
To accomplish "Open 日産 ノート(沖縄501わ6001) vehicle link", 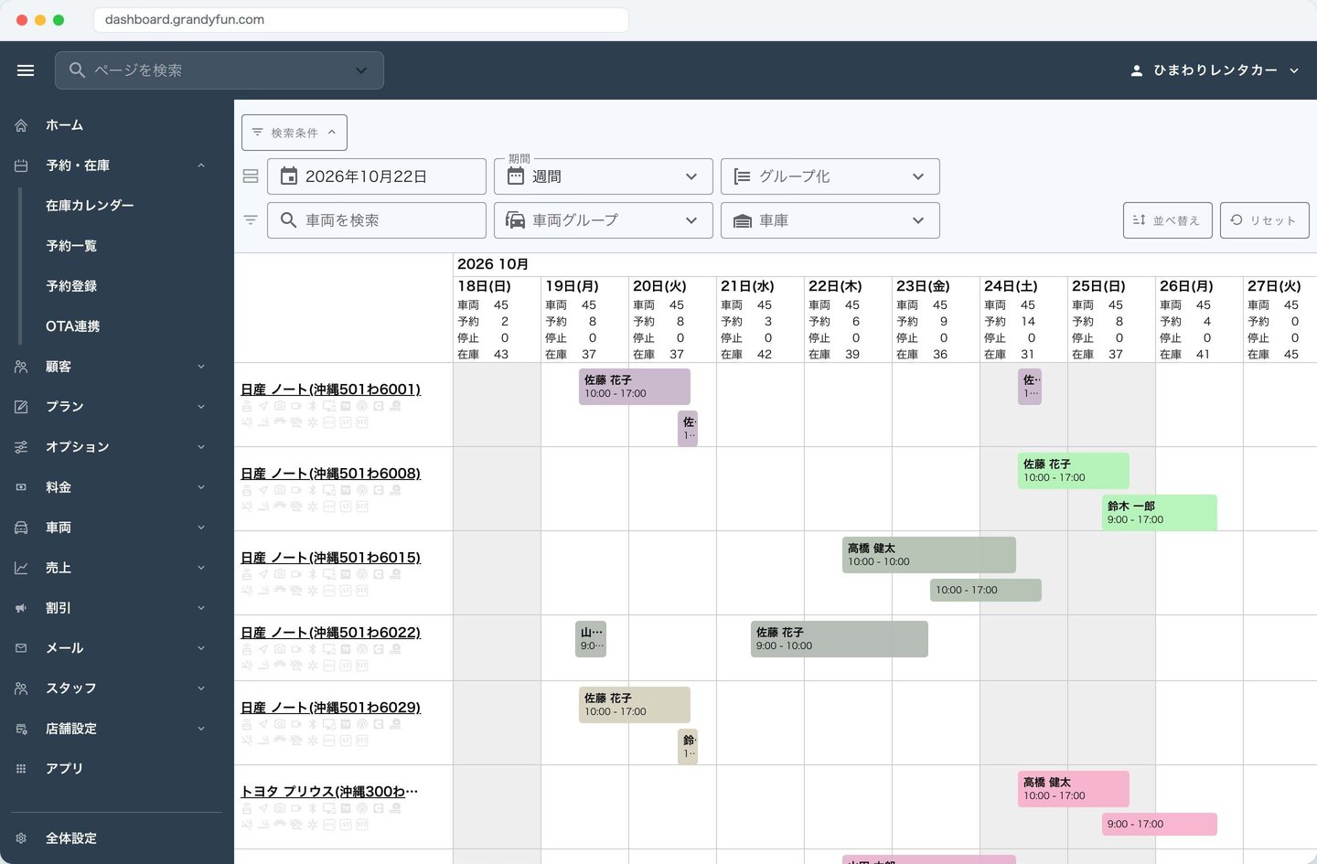I will click(x=330, y=389).
